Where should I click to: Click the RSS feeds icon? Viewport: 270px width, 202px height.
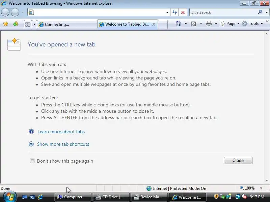(193, 24)
